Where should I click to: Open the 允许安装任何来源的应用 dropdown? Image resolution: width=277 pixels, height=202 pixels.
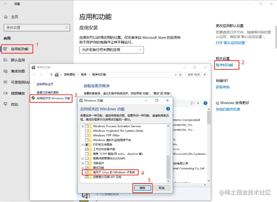[112, 50]
